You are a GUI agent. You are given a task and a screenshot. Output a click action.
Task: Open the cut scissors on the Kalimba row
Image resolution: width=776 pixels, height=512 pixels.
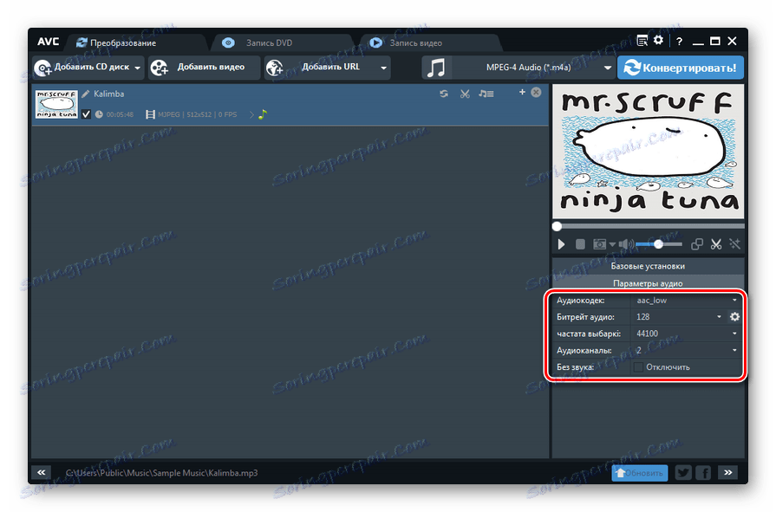(x=465, y=94)
